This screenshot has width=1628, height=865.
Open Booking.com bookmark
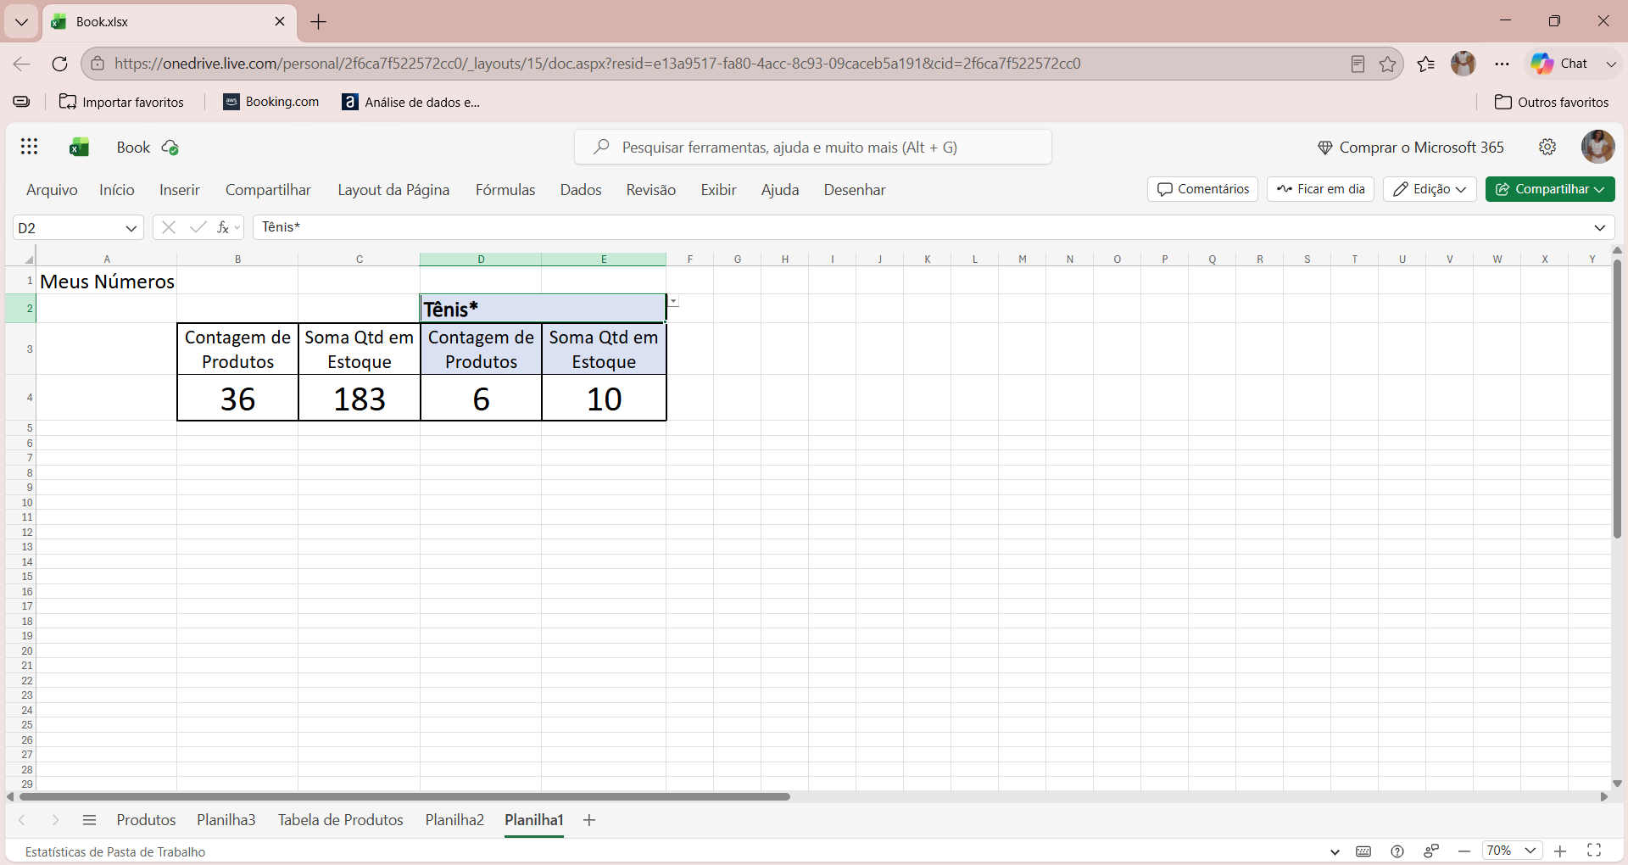271,102
